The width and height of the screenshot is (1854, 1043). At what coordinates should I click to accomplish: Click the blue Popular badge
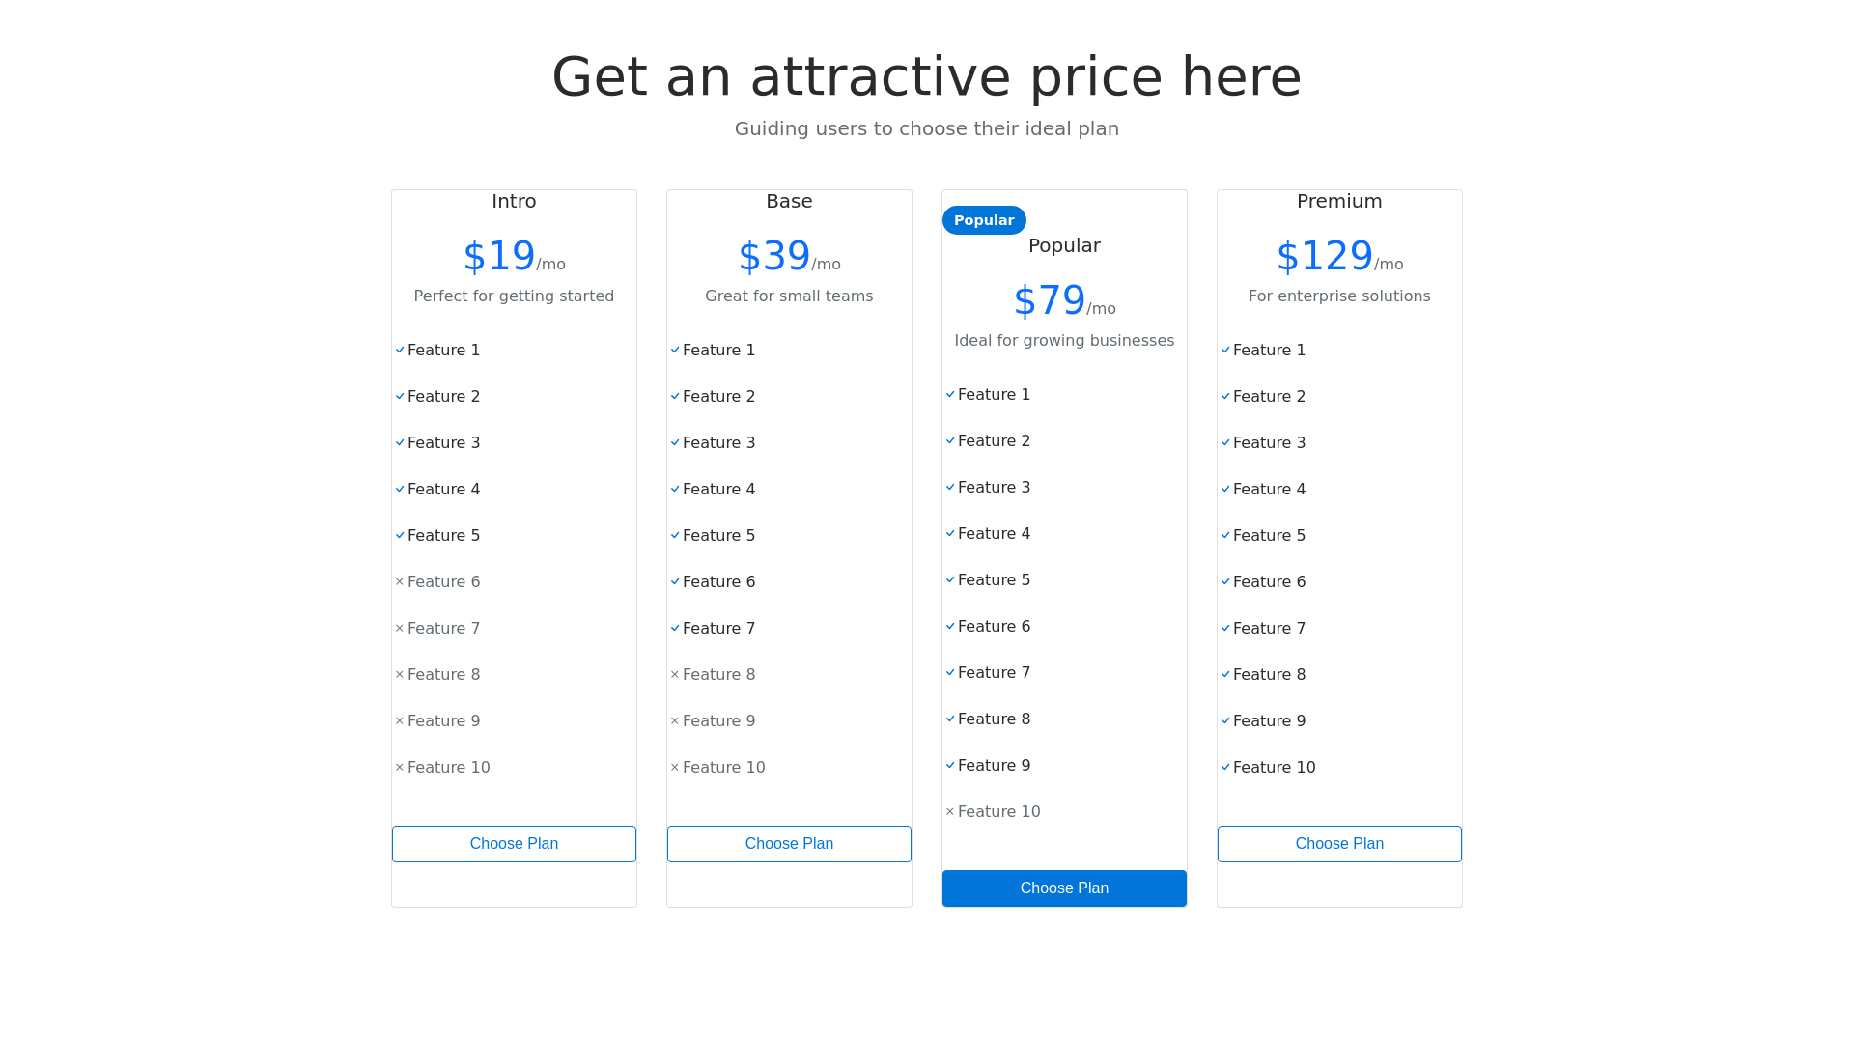(x=984, y=220)
